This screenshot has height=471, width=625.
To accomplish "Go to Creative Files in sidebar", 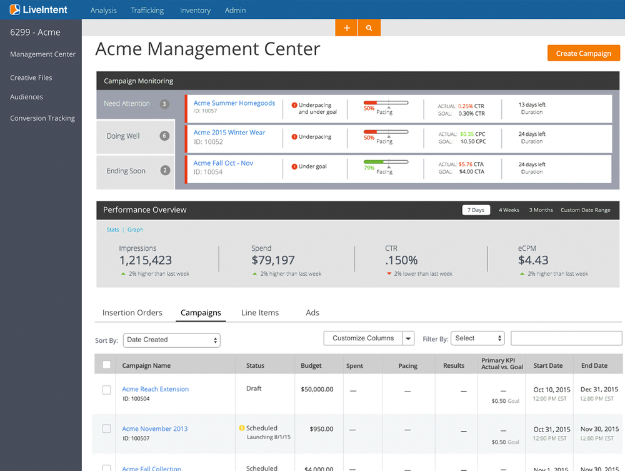I will click(31, 78).
